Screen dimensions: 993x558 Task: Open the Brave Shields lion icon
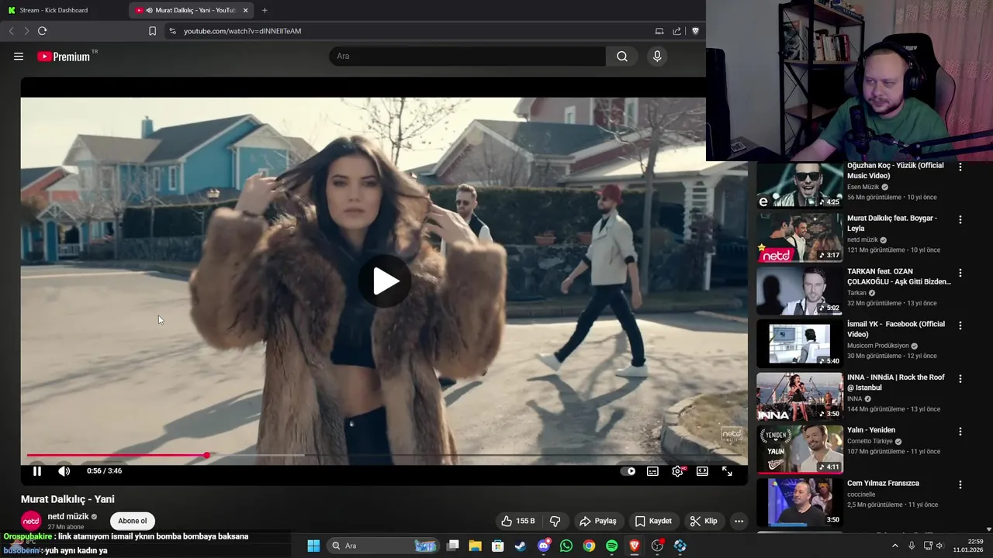coord(695,31)
